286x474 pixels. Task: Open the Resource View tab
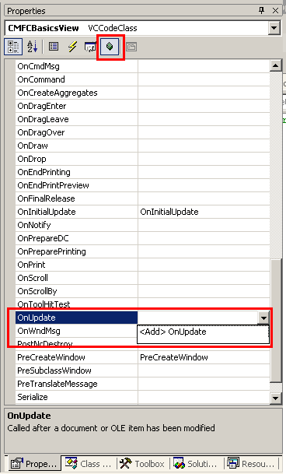coord(251,463)
